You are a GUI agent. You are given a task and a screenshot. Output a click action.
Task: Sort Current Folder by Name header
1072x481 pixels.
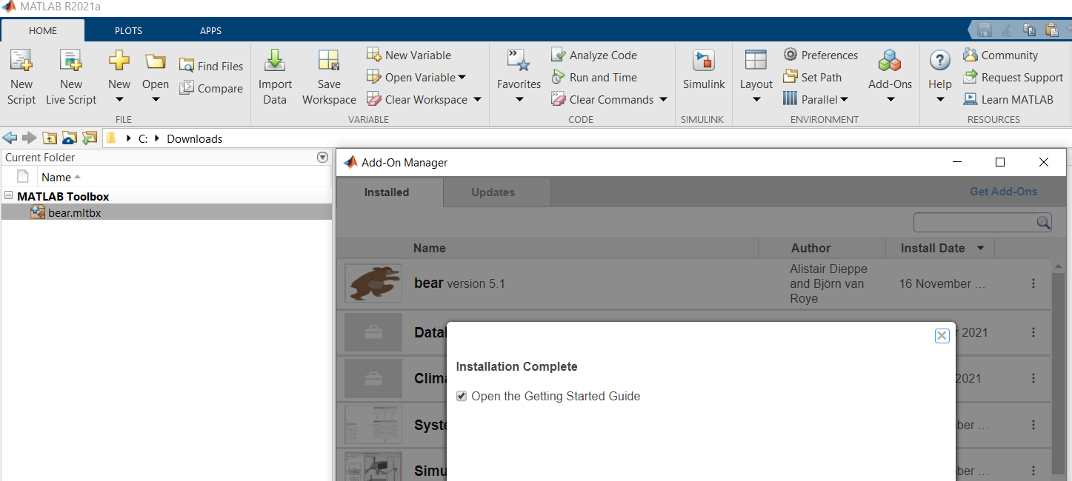point(61,177)
